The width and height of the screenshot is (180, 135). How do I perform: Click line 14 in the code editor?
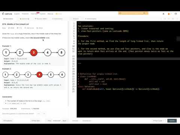pos(128,59)
